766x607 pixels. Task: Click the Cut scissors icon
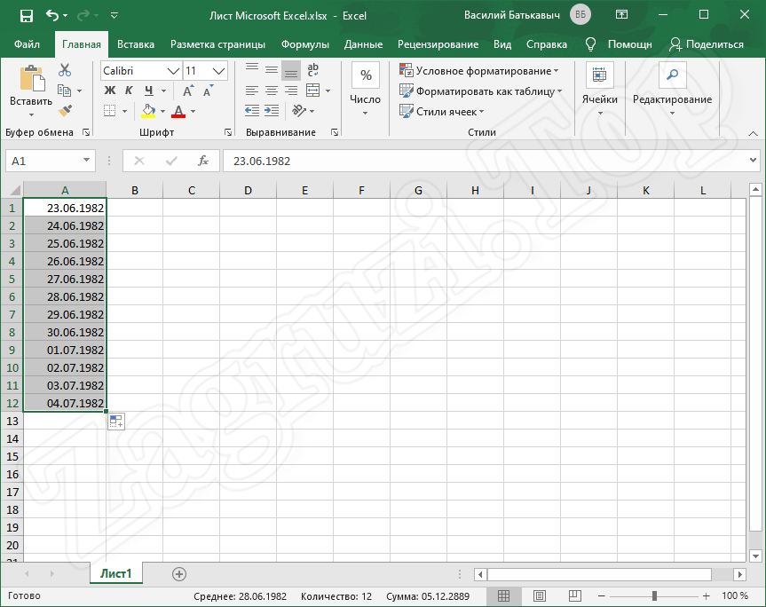pos(65,70)
